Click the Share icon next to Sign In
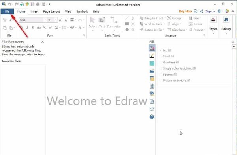 tap(201, 11)
